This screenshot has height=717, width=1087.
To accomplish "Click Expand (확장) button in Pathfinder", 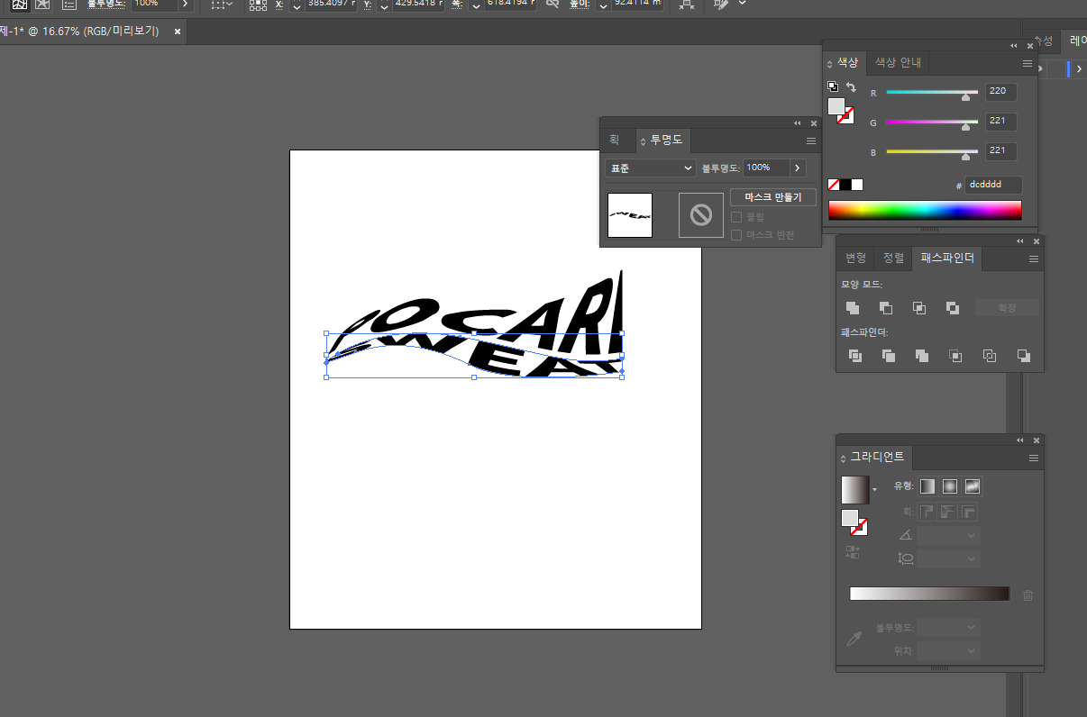I will (x=1007, y=308).
